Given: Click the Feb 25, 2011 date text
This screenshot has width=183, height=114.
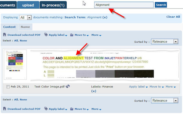Looking at the screenshot, I should point(20,87).
